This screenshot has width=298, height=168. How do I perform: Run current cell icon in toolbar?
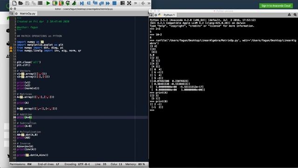(55, 3)
